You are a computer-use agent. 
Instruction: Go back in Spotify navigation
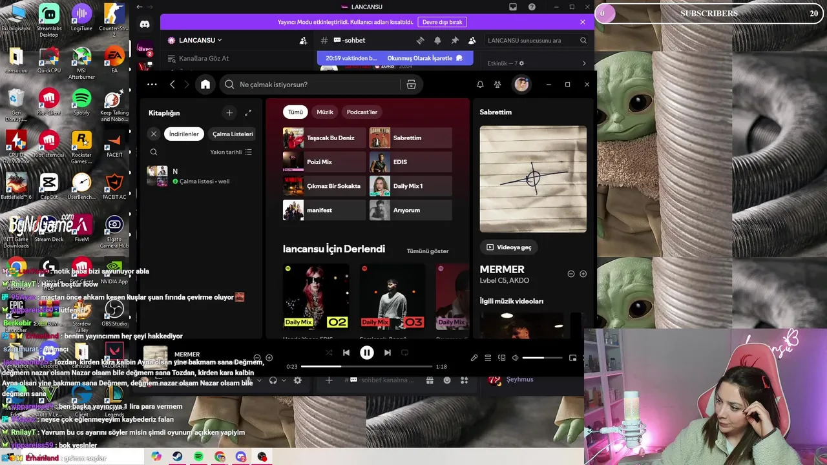[173, 85]
